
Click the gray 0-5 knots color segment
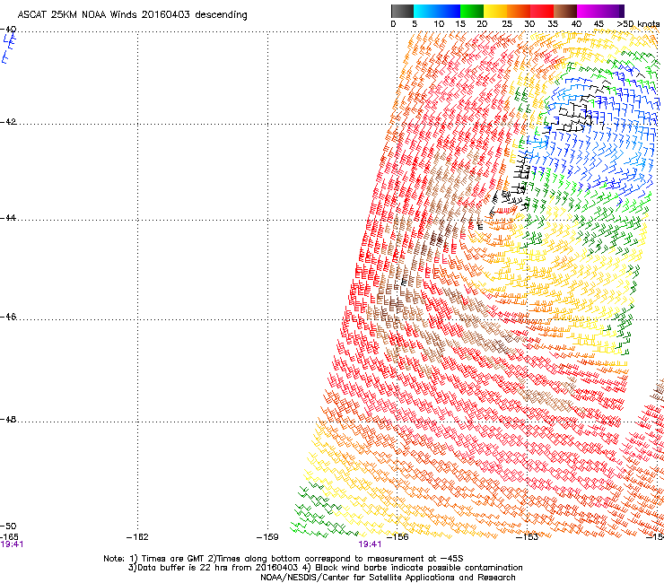(x=402, y=11)
